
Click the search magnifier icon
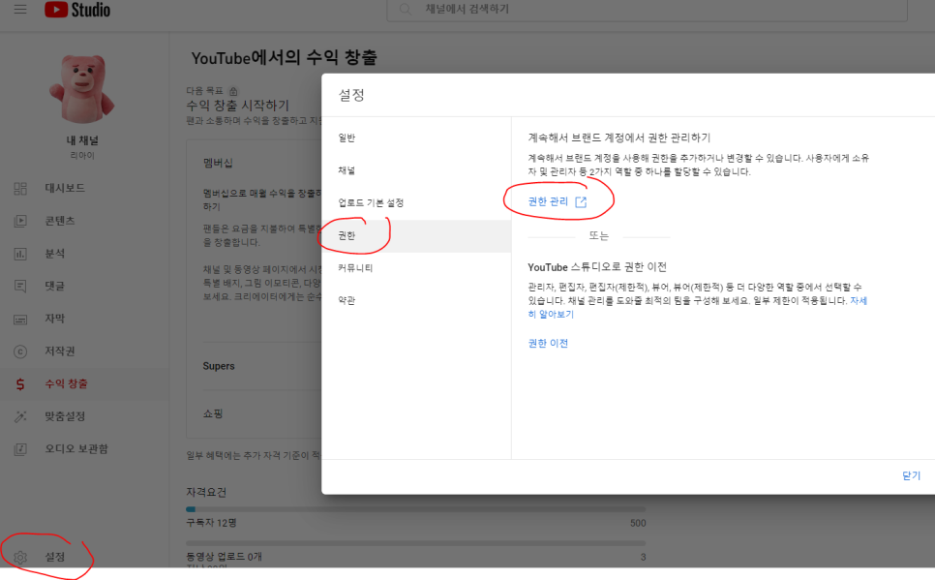coord(406,9)
